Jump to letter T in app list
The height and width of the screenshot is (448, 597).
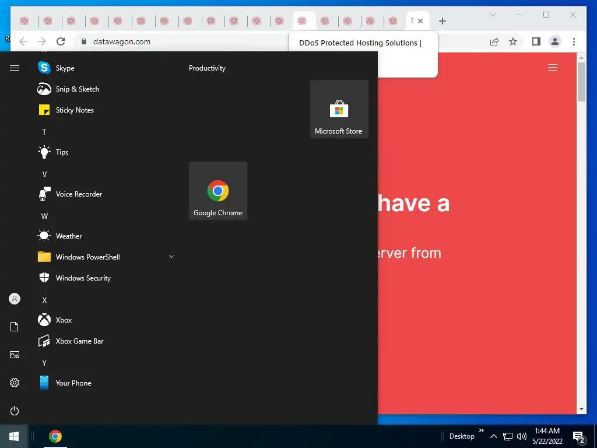[x=44, y=132]
